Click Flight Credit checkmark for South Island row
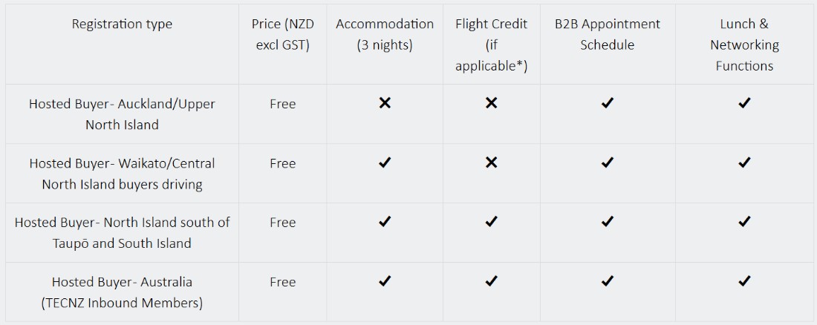 click(491, 222)
